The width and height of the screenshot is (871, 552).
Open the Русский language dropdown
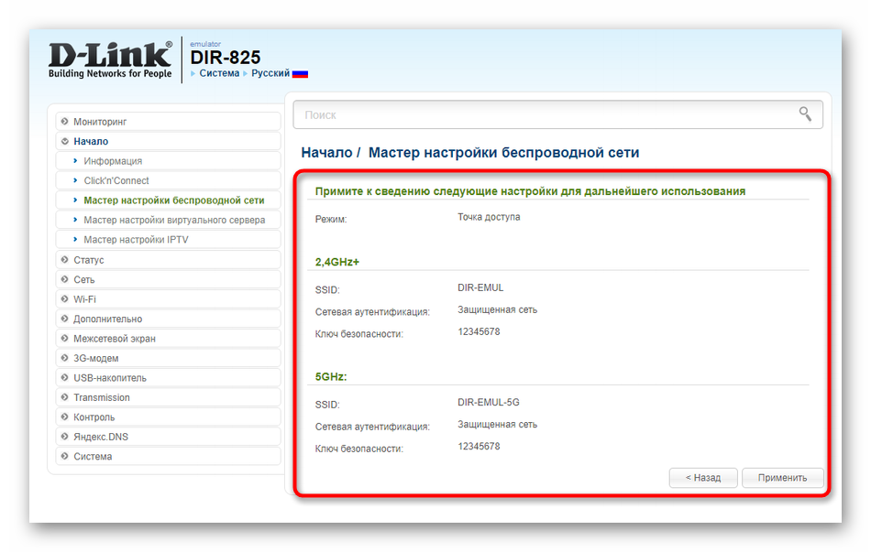click(x=270, y=73)
